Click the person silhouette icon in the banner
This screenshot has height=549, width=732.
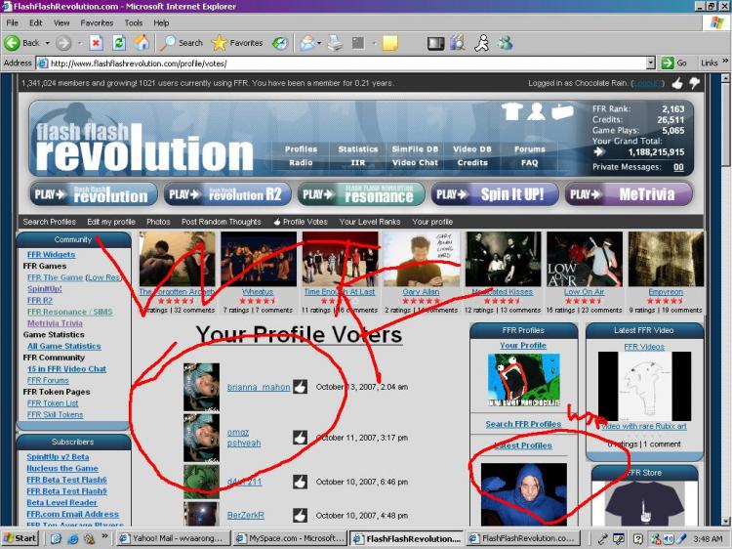536,111
